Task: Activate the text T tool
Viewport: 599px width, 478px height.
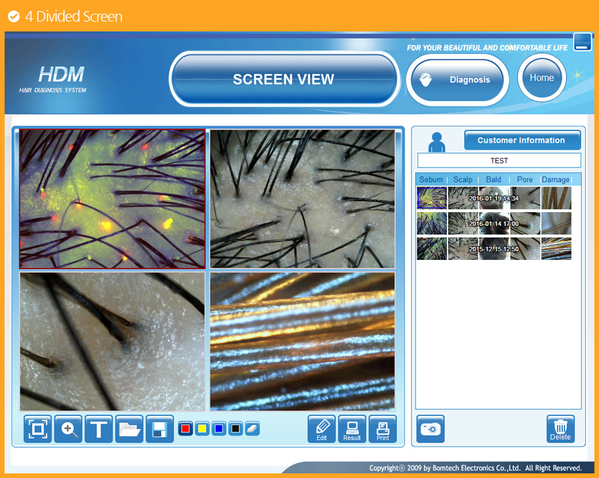Action: (98, 430)
